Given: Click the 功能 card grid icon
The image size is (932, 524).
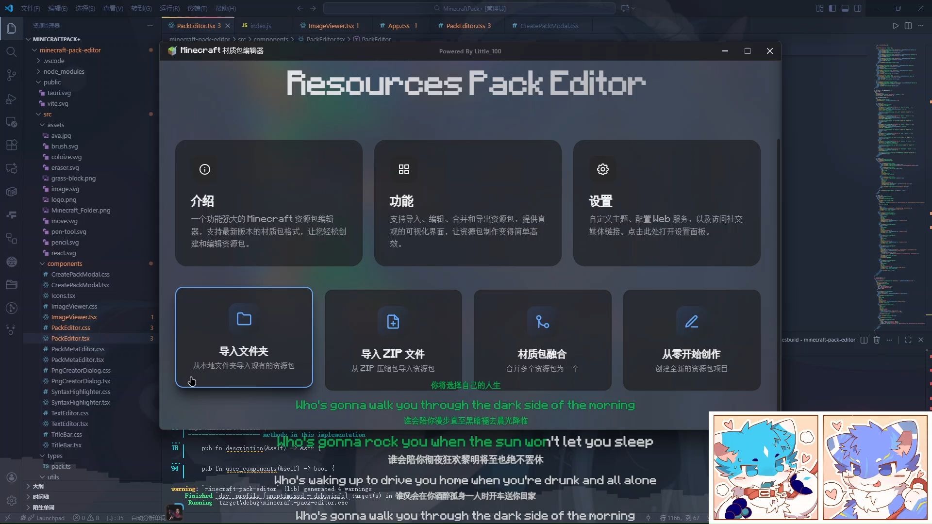Looking at the screenshot, I should point(404,169).
